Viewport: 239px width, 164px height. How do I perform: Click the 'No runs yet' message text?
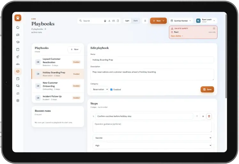click(53, 122)
